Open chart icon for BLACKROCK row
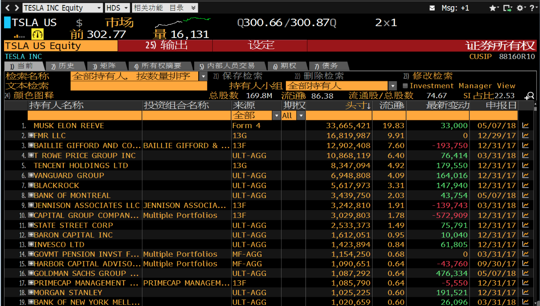Viewport: 540px width, 306px height. (x=525, y=185)
